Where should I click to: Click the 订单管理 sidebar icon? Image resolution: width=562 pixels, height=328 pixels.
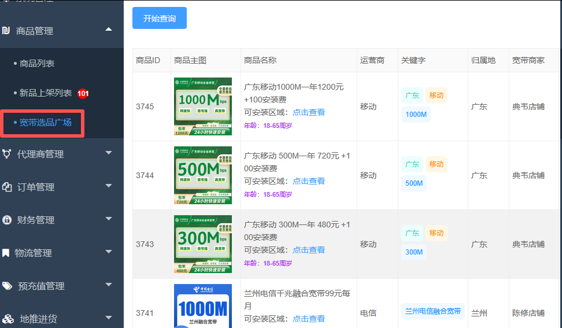(7, 187)
